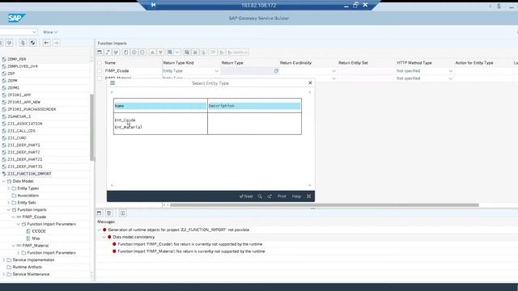Click the Undo icon in grid toolbar
The width and height of the screenshot is (518, 291).
click(222, 53)
